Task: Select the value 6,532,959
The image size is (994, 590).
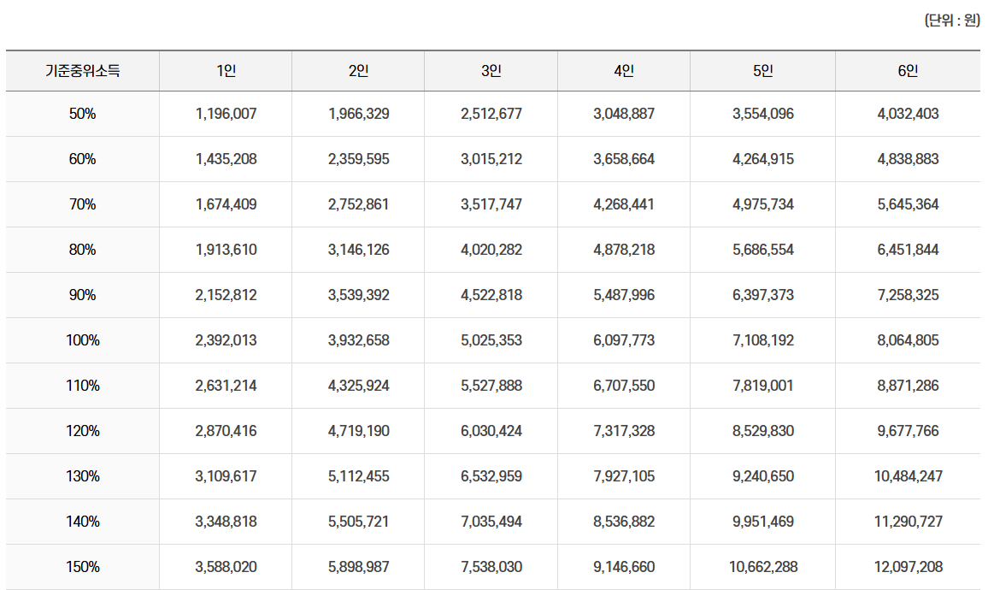Action: 491,475
